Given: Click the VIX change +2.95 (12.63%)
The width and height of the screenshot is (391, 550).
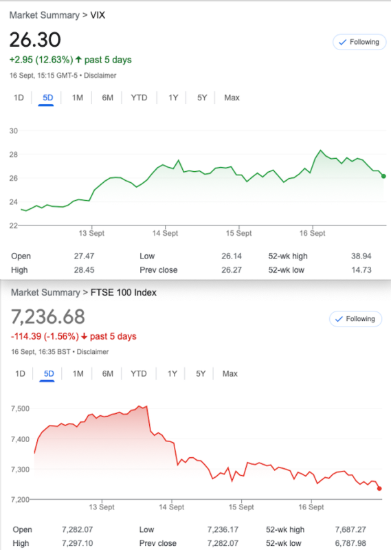Looking at the screenshot, I should click(x=41, y=60).
